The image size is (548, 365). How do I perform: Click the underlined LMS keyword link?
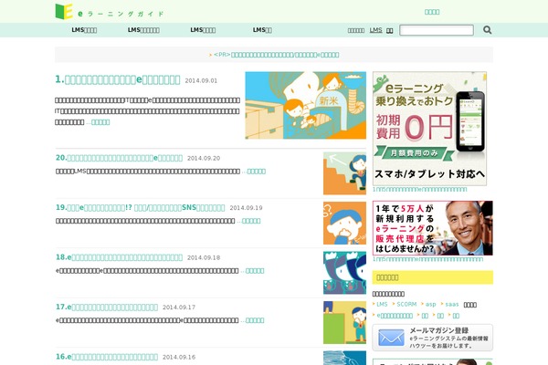[x=375, y=30]
